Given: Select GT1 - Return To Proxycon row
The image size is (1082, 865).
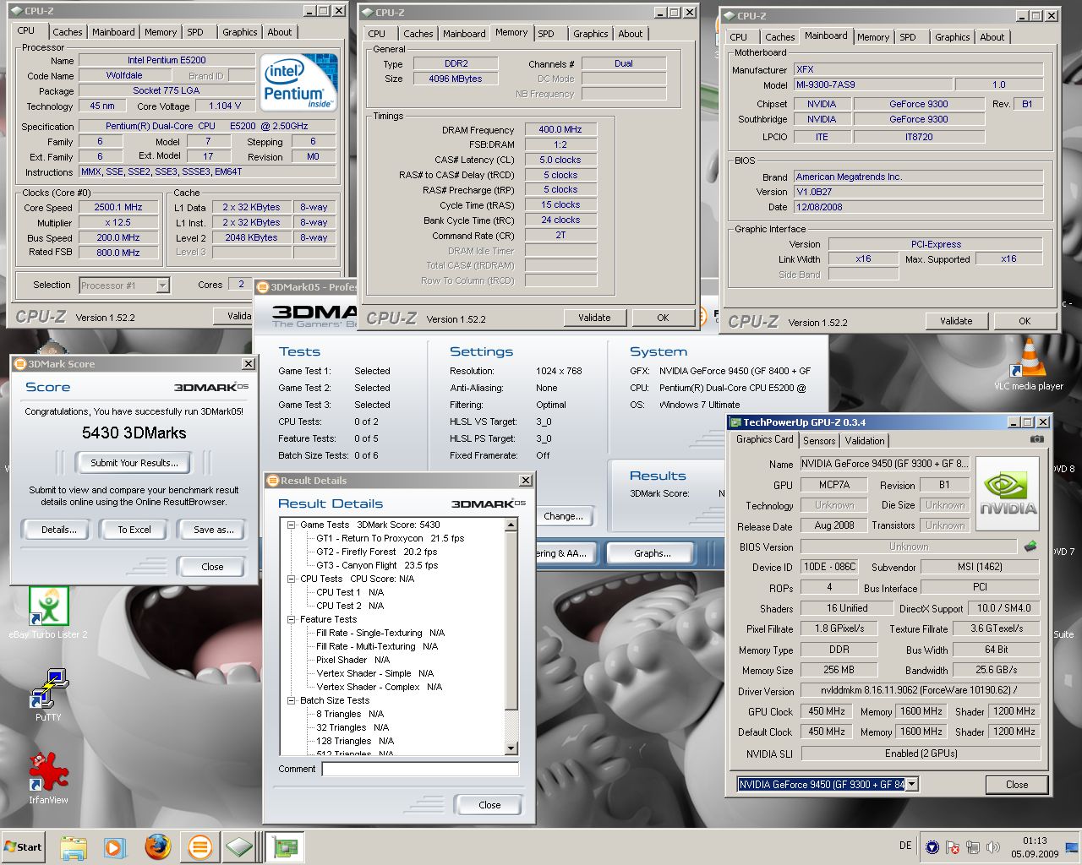Looking at the screenshot, I should pos(390,538).
